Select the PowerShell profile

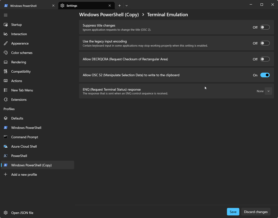point(37,156)
